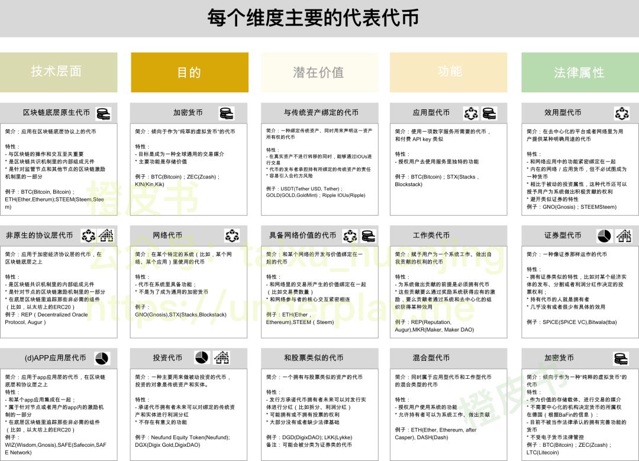The width and height of the screenshot is (639, 461).
Task: Click the 潜在价值 column header block
Action: 320,72
